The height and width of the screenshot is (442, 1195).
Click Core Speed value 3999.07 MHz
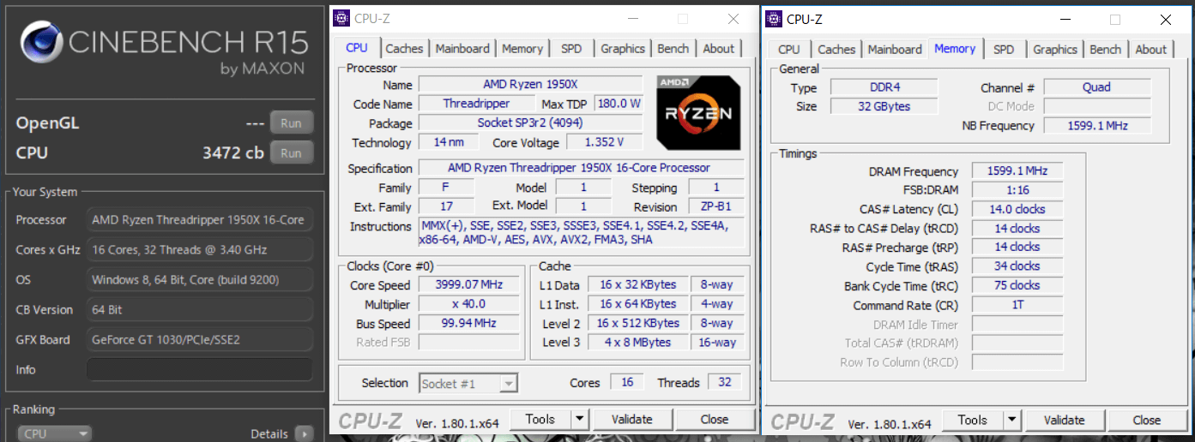(468, 284)
